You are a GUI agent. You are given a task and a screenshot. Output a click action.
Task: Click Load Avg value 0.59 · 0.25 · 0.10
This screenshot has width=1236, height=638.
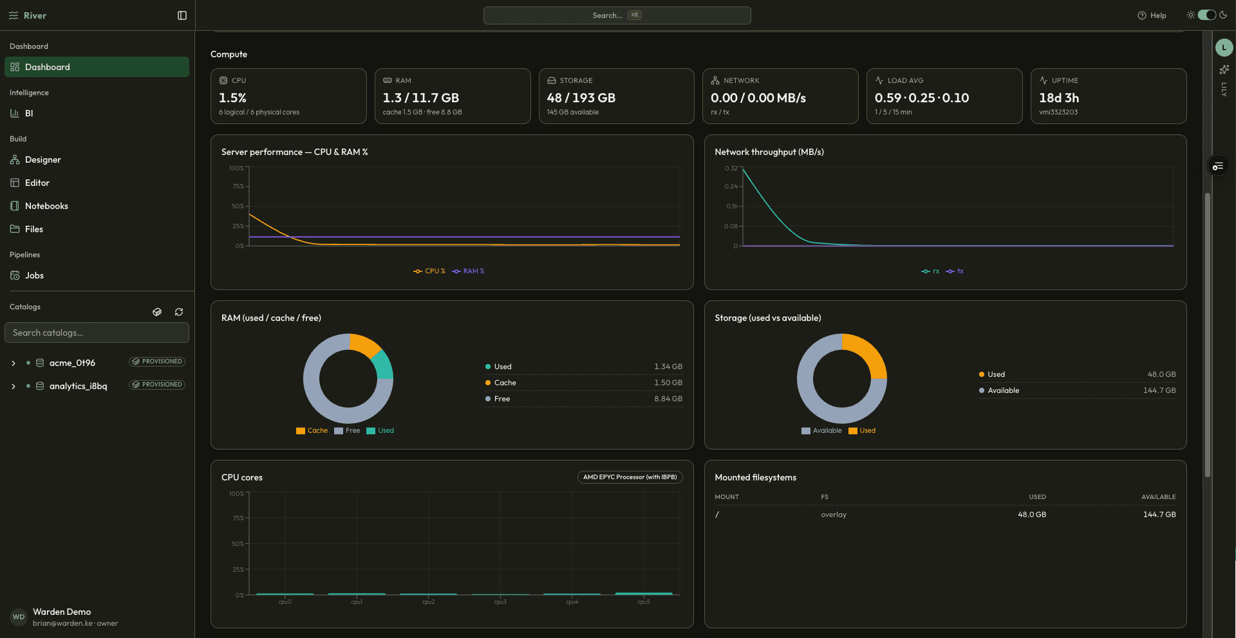922,98
